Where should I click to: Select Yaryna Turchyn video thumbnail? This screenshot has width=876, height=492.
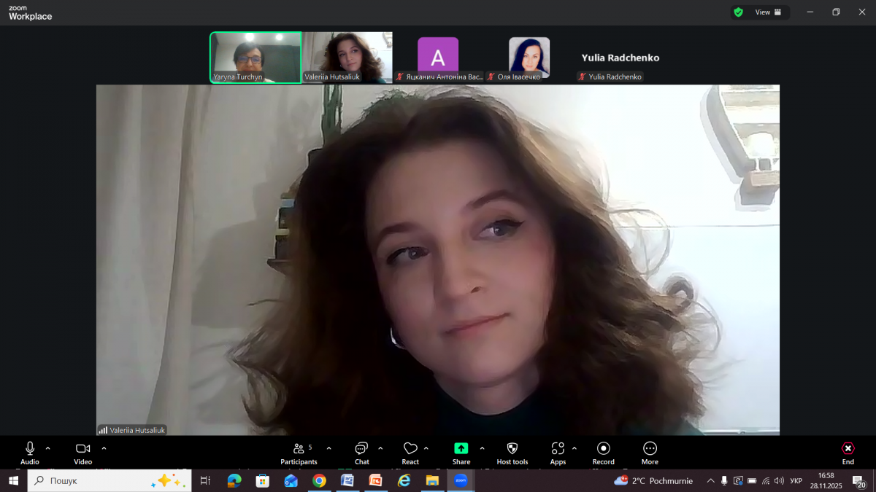click(255, 57)
